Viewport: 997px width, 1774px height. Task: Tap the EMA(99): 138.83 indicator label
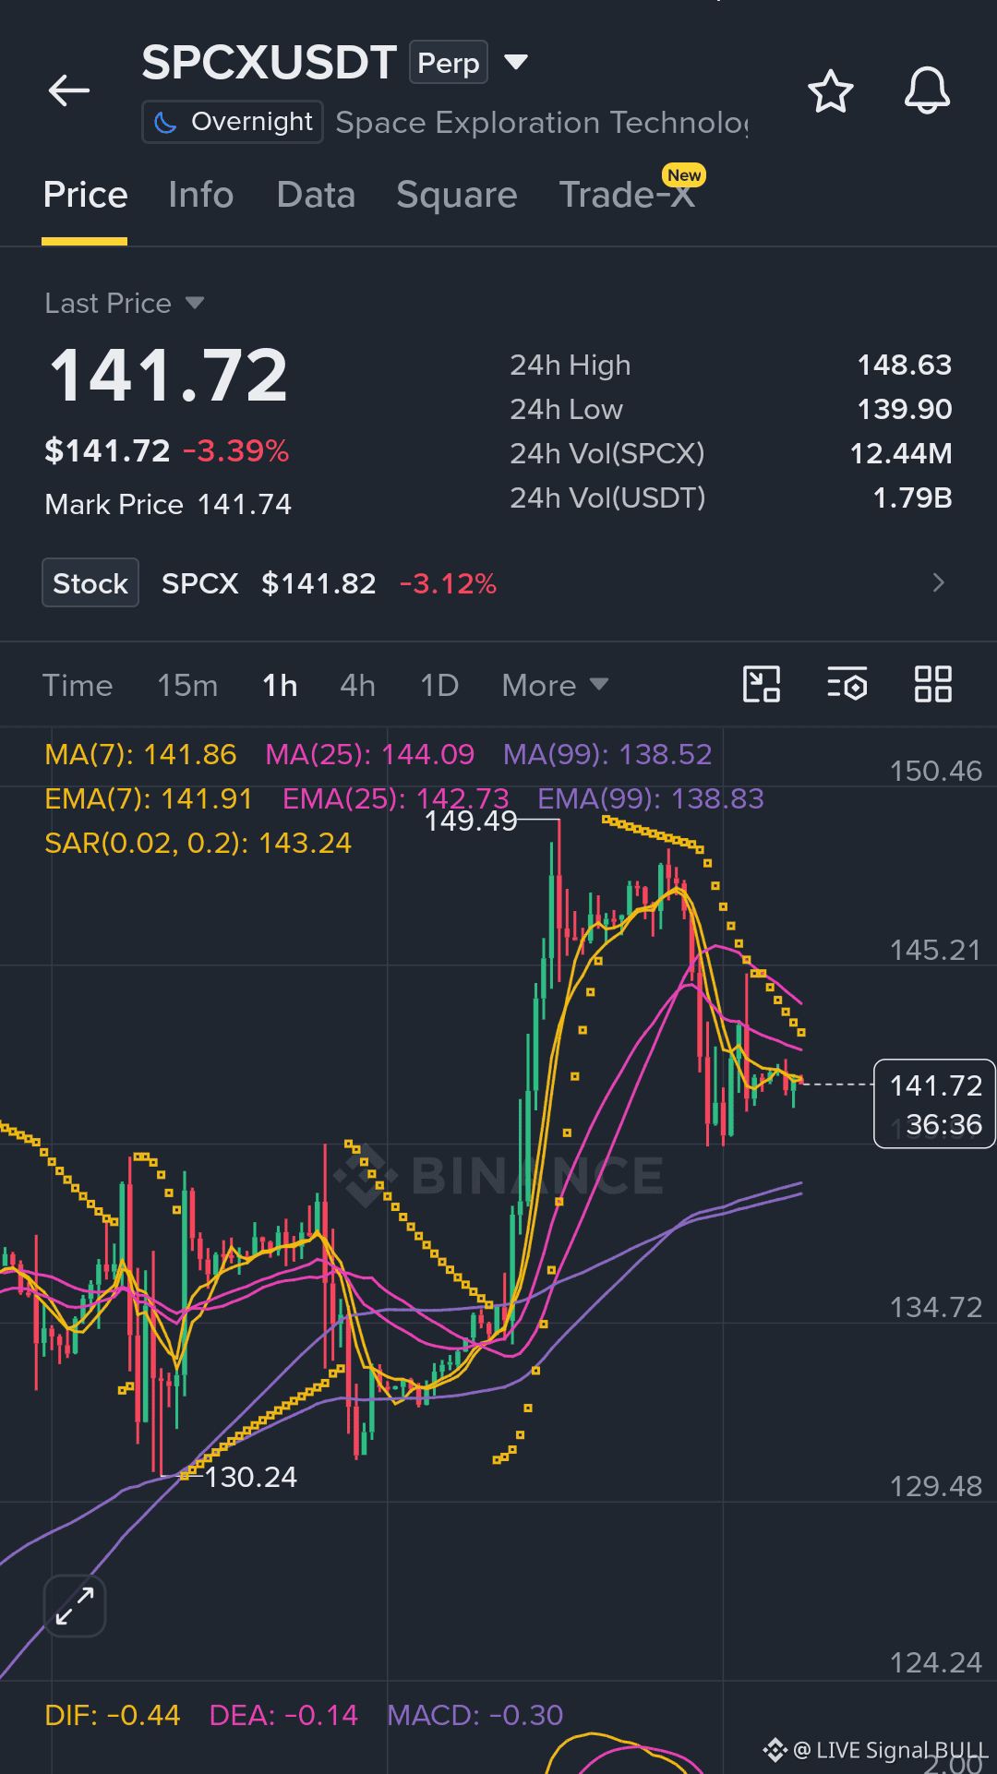(651, 798)
